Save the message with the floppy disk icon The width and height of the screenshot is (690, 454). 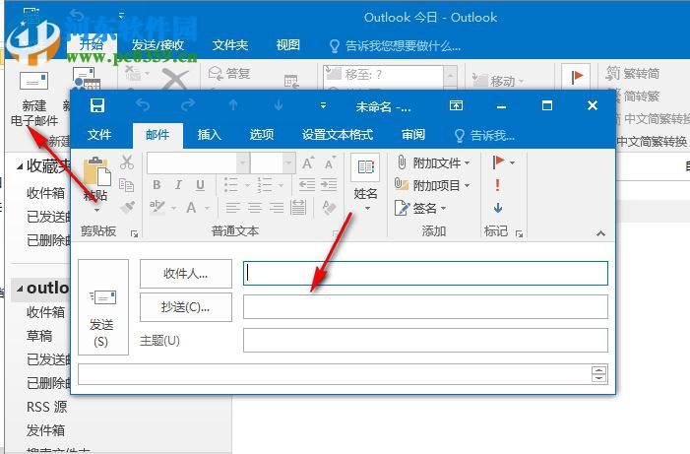coord(97,105)
